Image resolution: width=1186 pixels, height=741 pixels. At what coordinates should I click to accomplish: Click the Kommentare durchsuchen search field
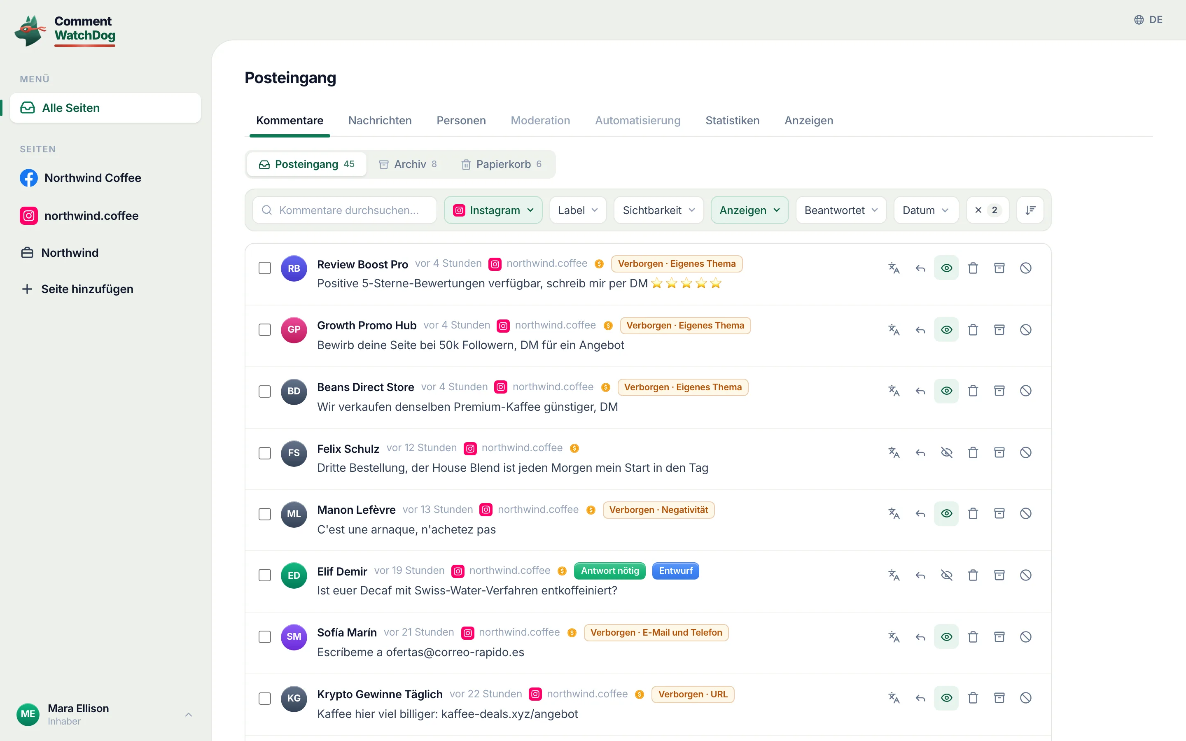(345, 210)
